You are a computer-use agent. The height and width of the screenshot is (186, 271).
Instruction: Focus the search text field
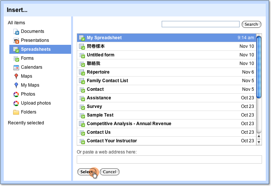(x=201, y=24)
